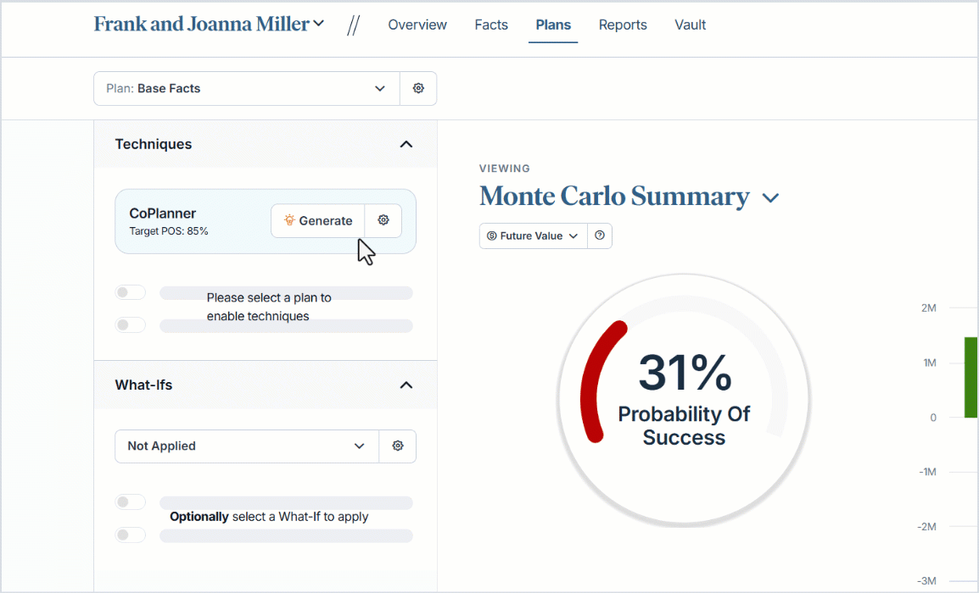Switch to the Reports tab

pos(623,25)
